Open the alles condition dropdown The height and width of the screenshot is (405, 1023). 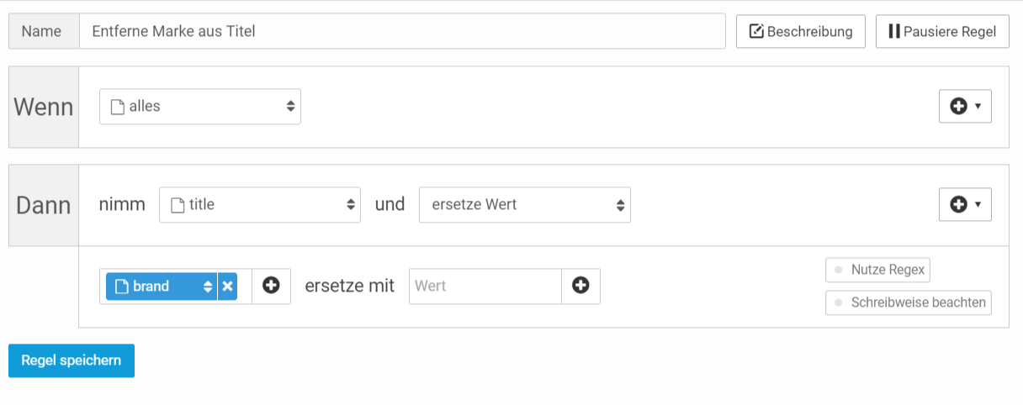point(200,107)
